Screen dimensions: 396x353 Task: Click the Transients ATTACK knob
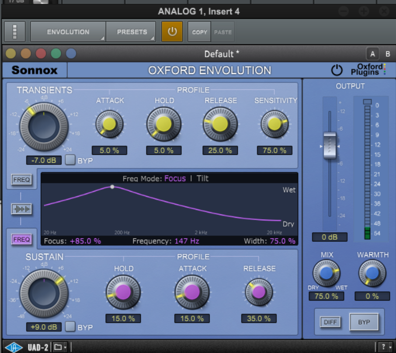click(109, 124)
